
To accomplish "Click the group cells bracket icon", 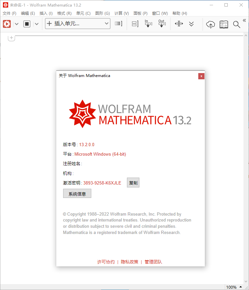I will [135, 24].
